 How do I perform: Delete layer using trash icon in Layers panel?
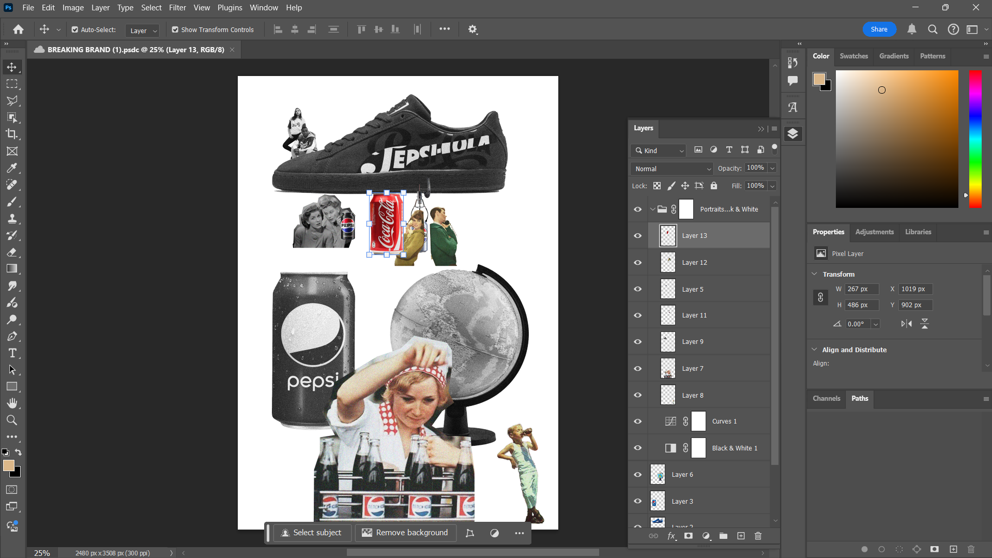point(758,536)
